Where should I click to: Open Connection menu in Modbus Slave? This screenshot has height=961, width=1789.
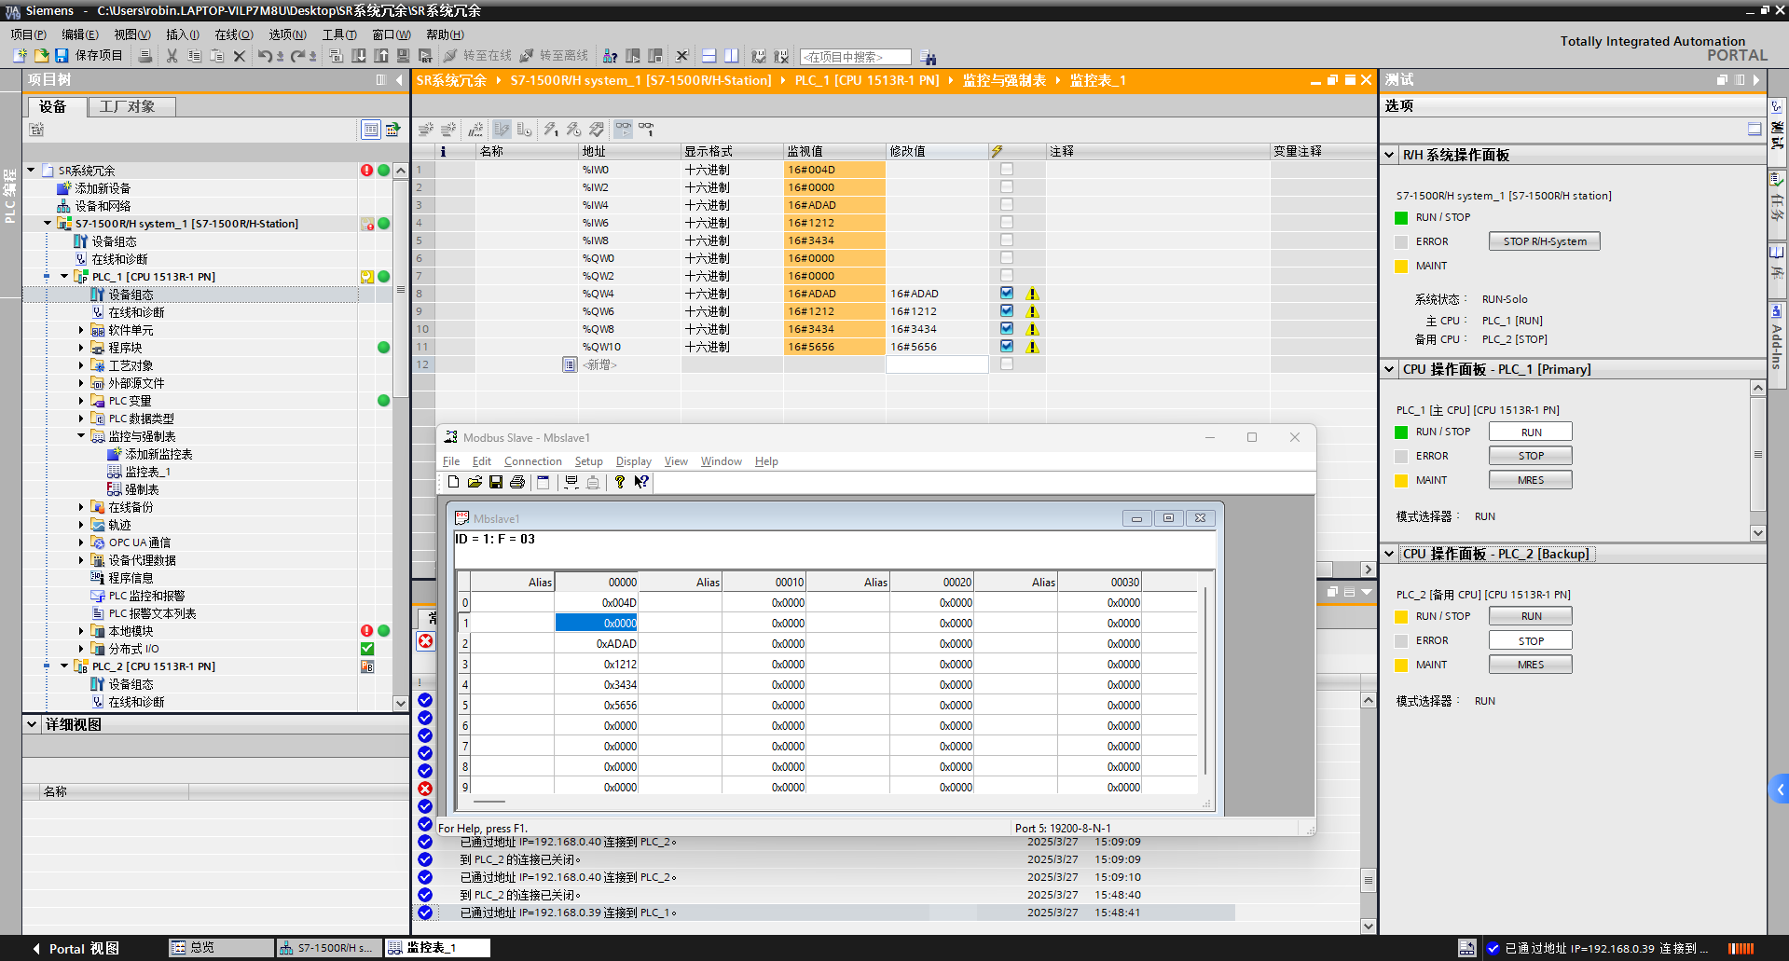[x=533, y=461]
